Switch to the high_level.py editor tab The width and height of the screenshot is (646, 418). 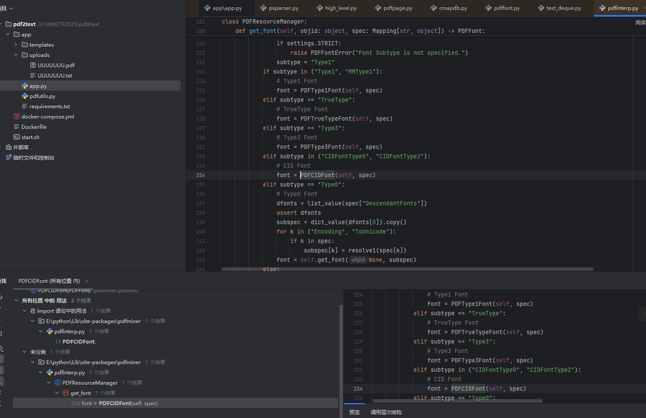coord(336,8)
